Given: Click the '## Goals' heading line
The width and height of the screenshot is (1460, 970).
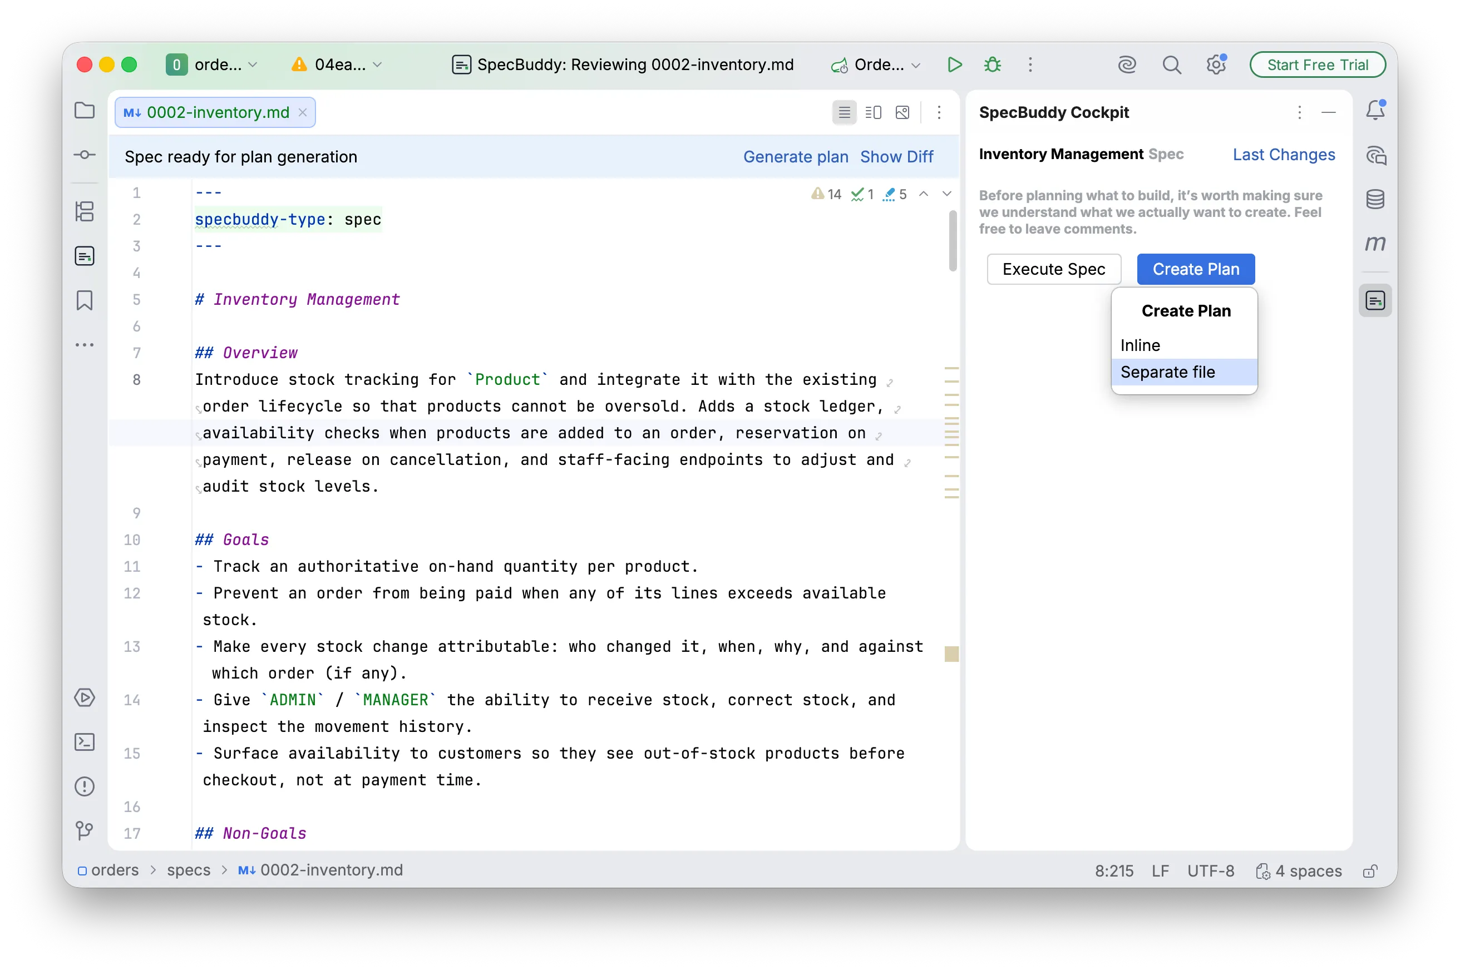Looking at the screenshot, I should click(x=232, y=540).
